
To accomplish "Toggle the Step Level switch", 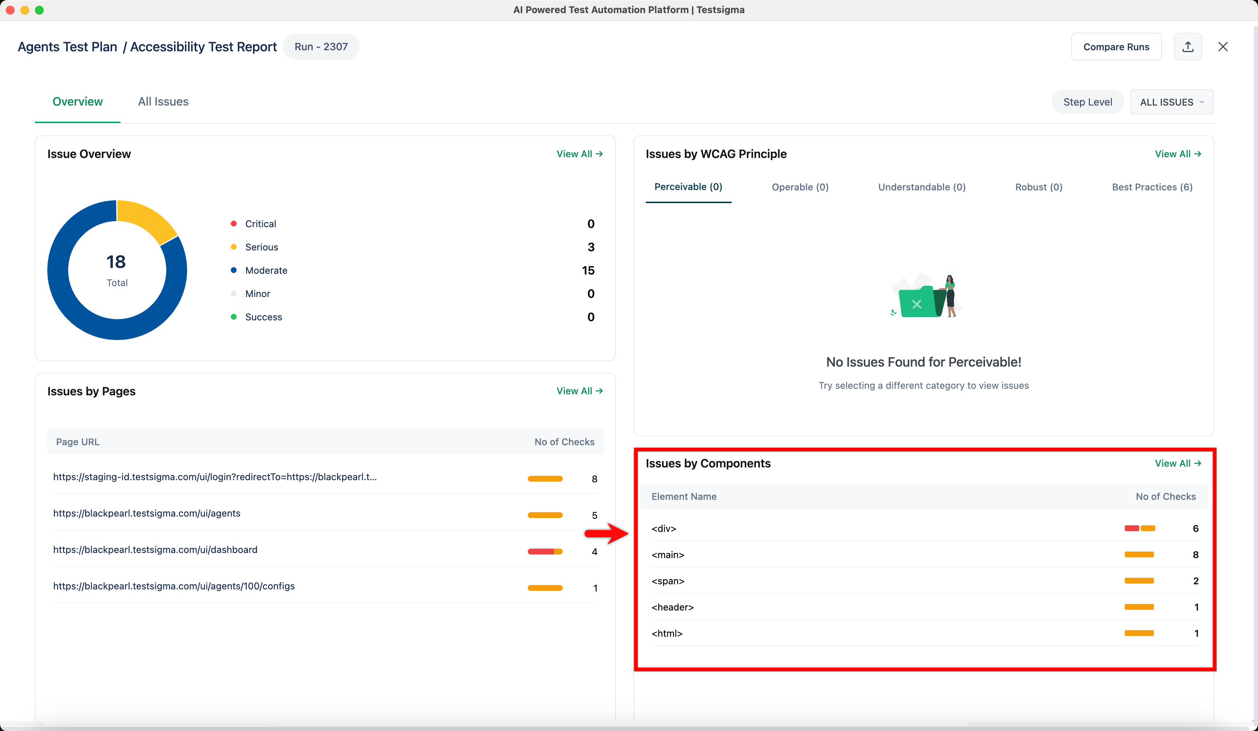I will (x=1087, y=102).
